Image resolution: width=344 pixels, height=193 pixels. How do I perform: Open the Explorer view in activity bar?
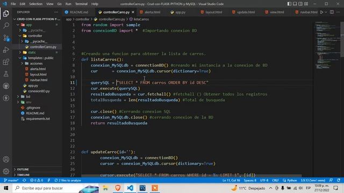pos(6,13)
